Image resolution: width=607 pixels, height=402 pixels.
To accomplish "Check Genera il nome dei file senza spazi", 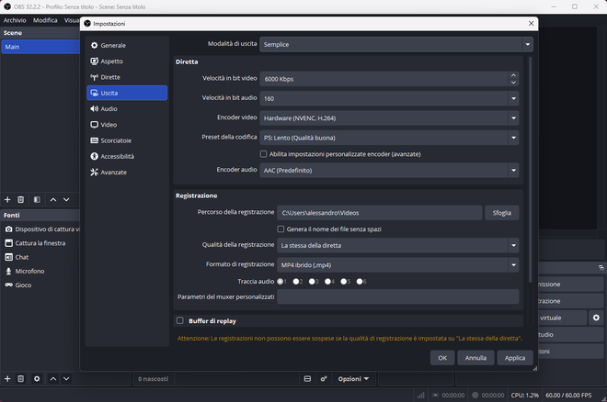I will pyautogui.click(x=281, y=229).
